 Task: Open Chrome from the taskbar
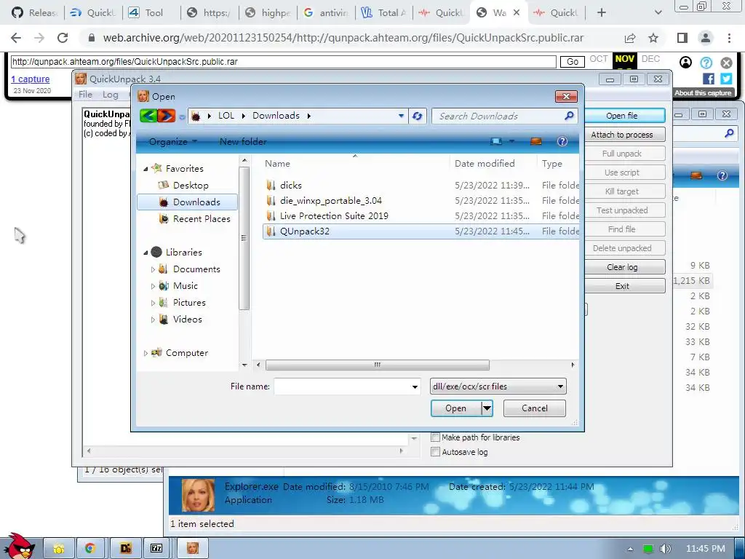(89, 548)
